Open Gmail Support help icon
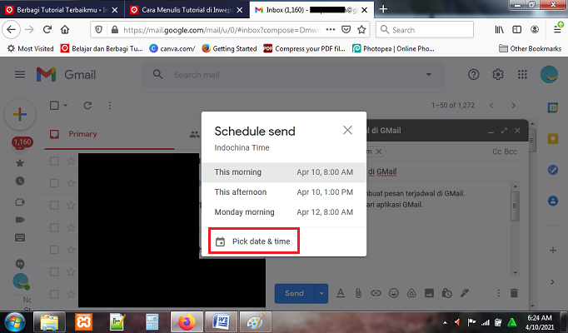 pos(473,75)
